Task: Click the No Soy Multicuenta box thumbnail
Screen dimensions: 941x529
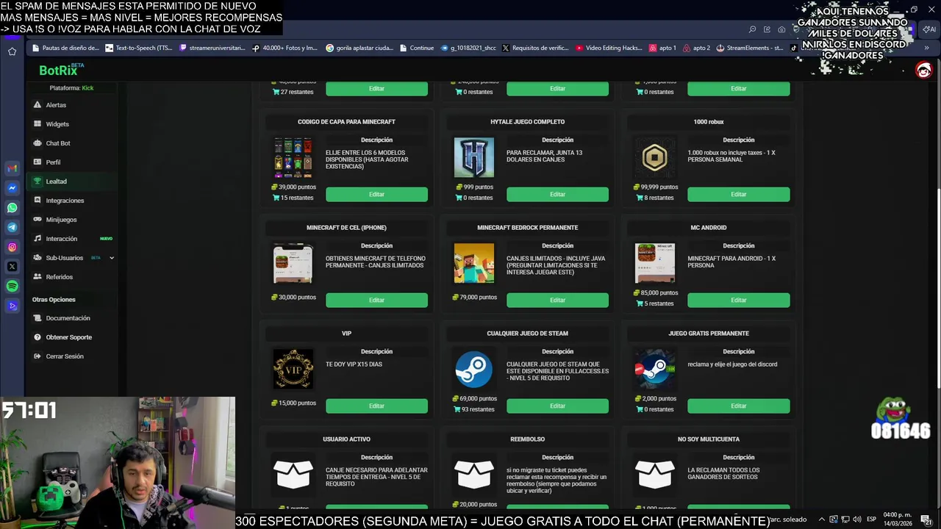Action: (x=655, y=475)
